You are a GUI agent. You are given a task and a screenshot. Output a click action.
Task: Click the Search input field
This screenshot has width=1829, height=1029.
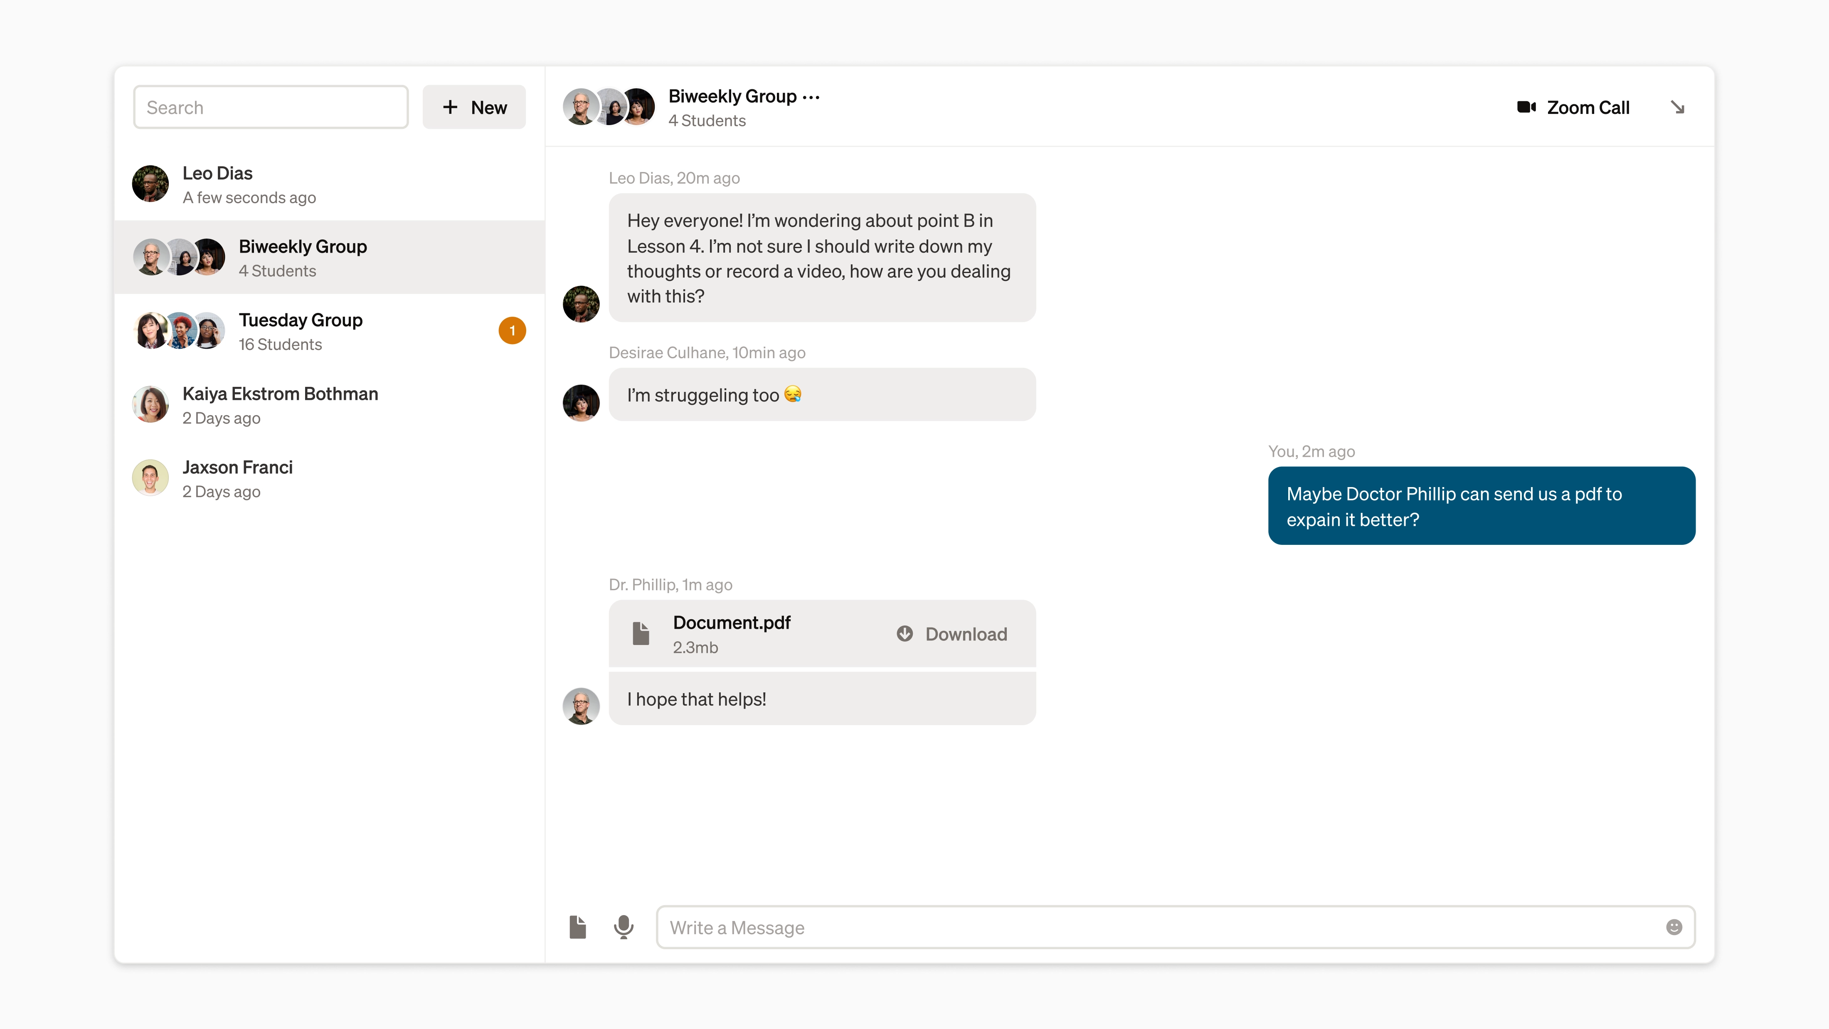point(271,107)
